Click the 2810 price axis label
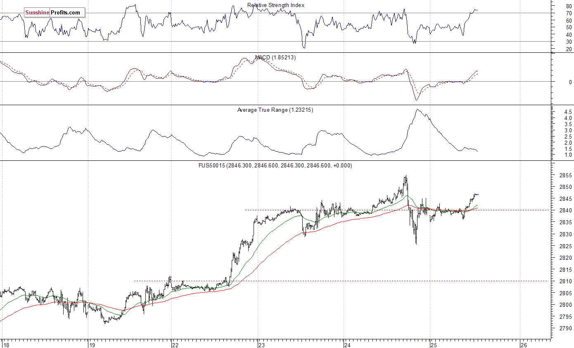Image resolution: width=574 pixels, height=348 pixels. tap(565, 282)
